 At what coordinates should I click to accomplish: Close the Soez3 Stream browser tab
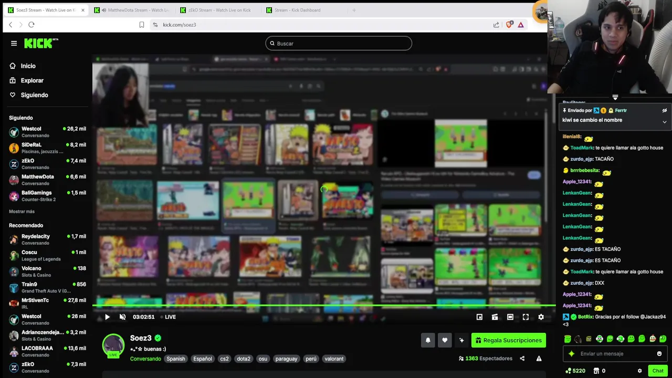coord(82,10)
